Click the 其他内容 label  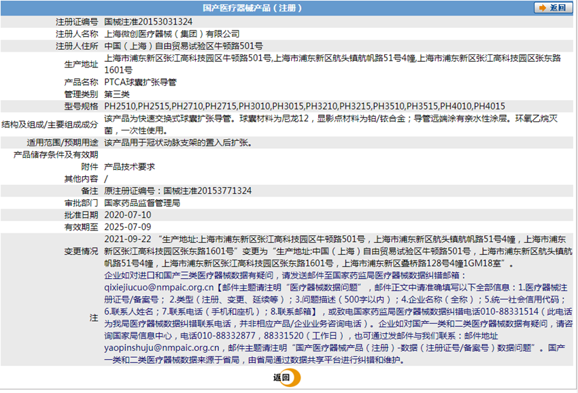pos(82,179)
